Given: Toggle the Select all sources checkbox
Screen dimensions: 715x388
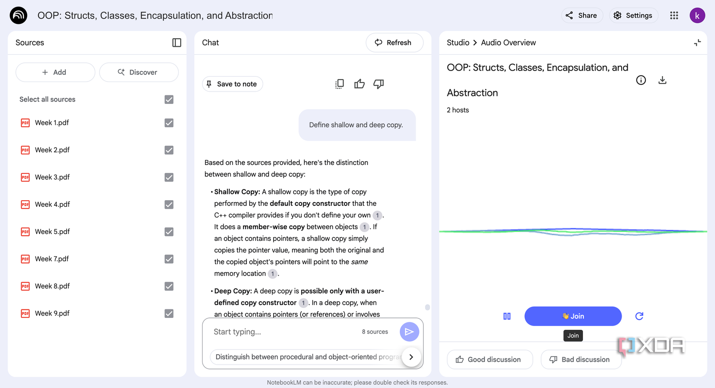Looking at the screenshot, I should pyautogui.click(x=169, y=100).
